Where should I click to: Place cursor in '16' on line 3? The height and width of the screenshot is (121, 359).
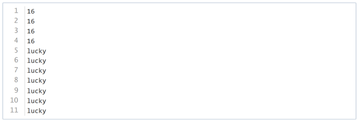coord(31,31)
